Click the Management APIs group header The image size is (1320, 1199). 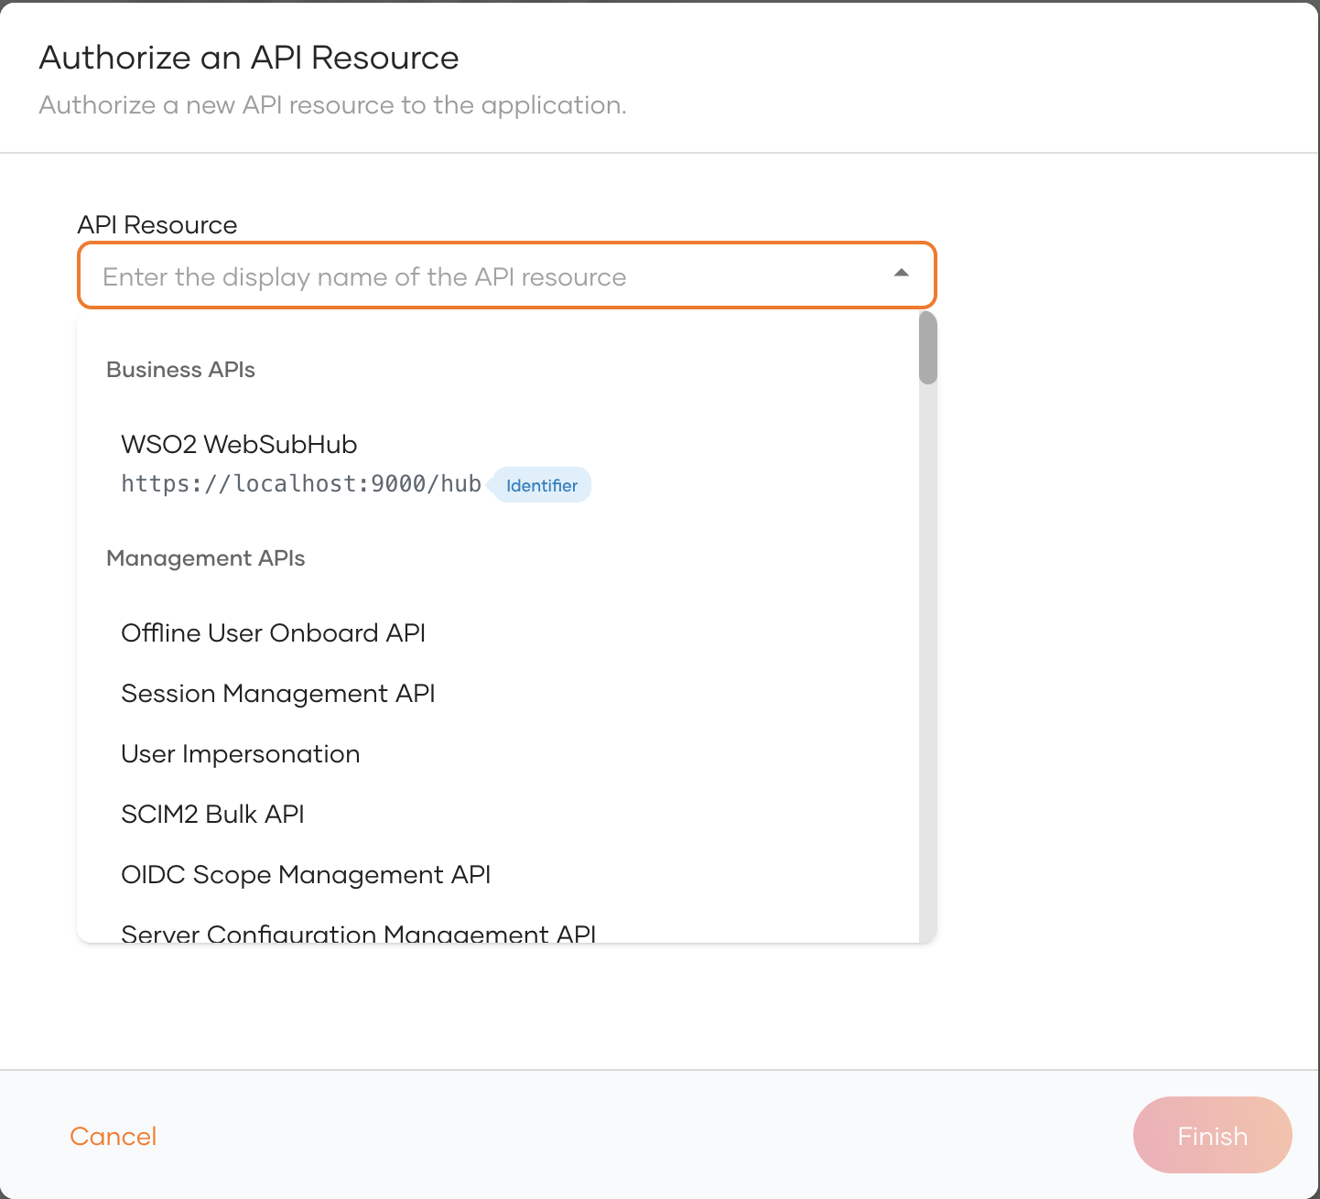click(x=205, y=558)
